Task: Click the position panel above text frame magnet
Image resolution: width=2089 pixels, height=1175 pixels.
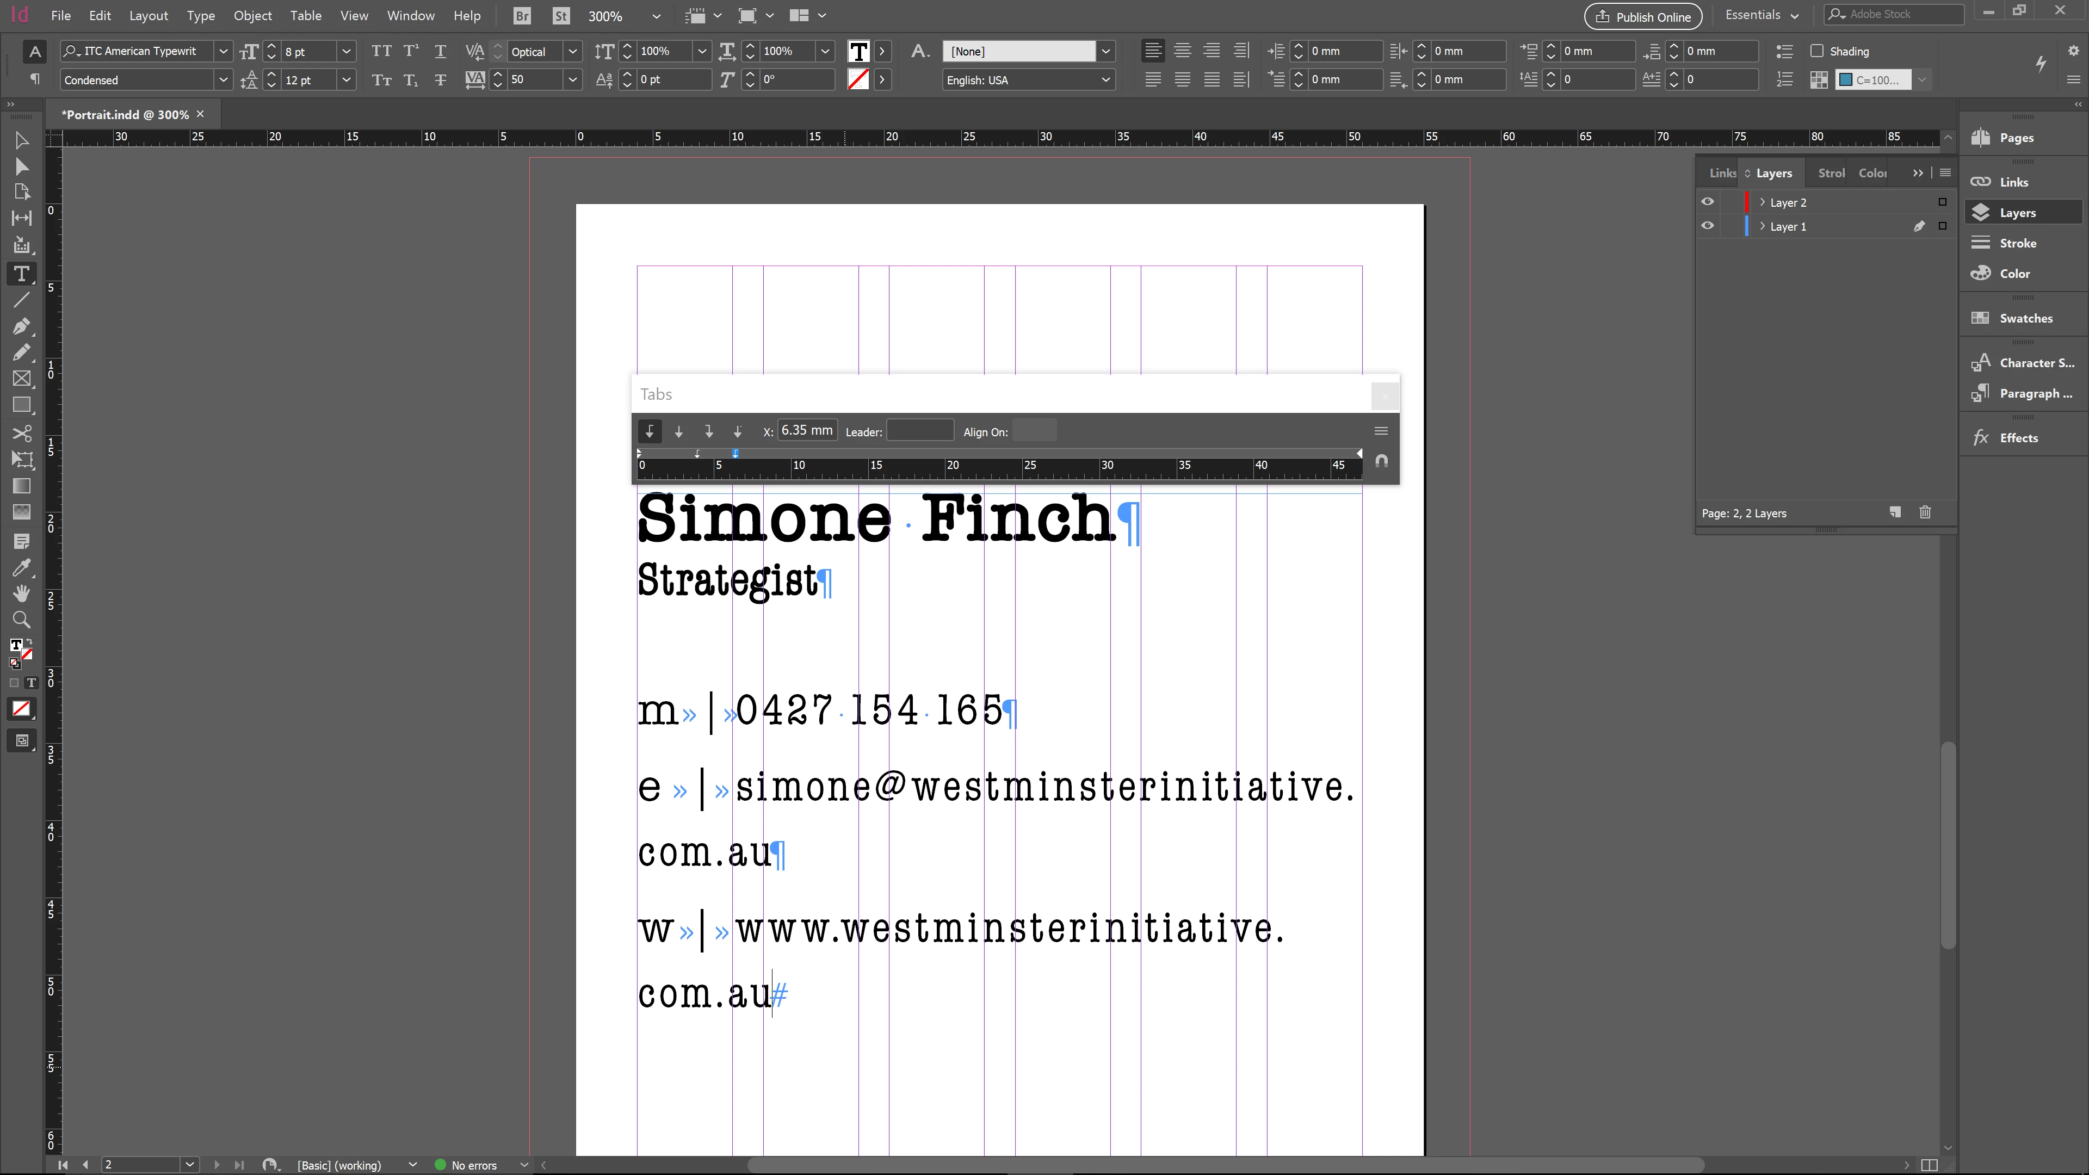Action: point(1382,461)
